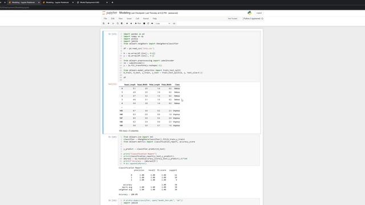Click the Python 3 (ipykernel) kernel name
365x205 pixels.
(x=252, y=19)
